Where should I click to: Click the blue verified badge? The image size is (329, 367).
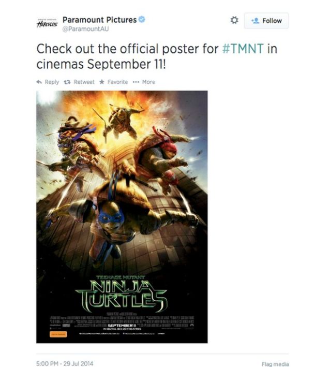(142, 20)
